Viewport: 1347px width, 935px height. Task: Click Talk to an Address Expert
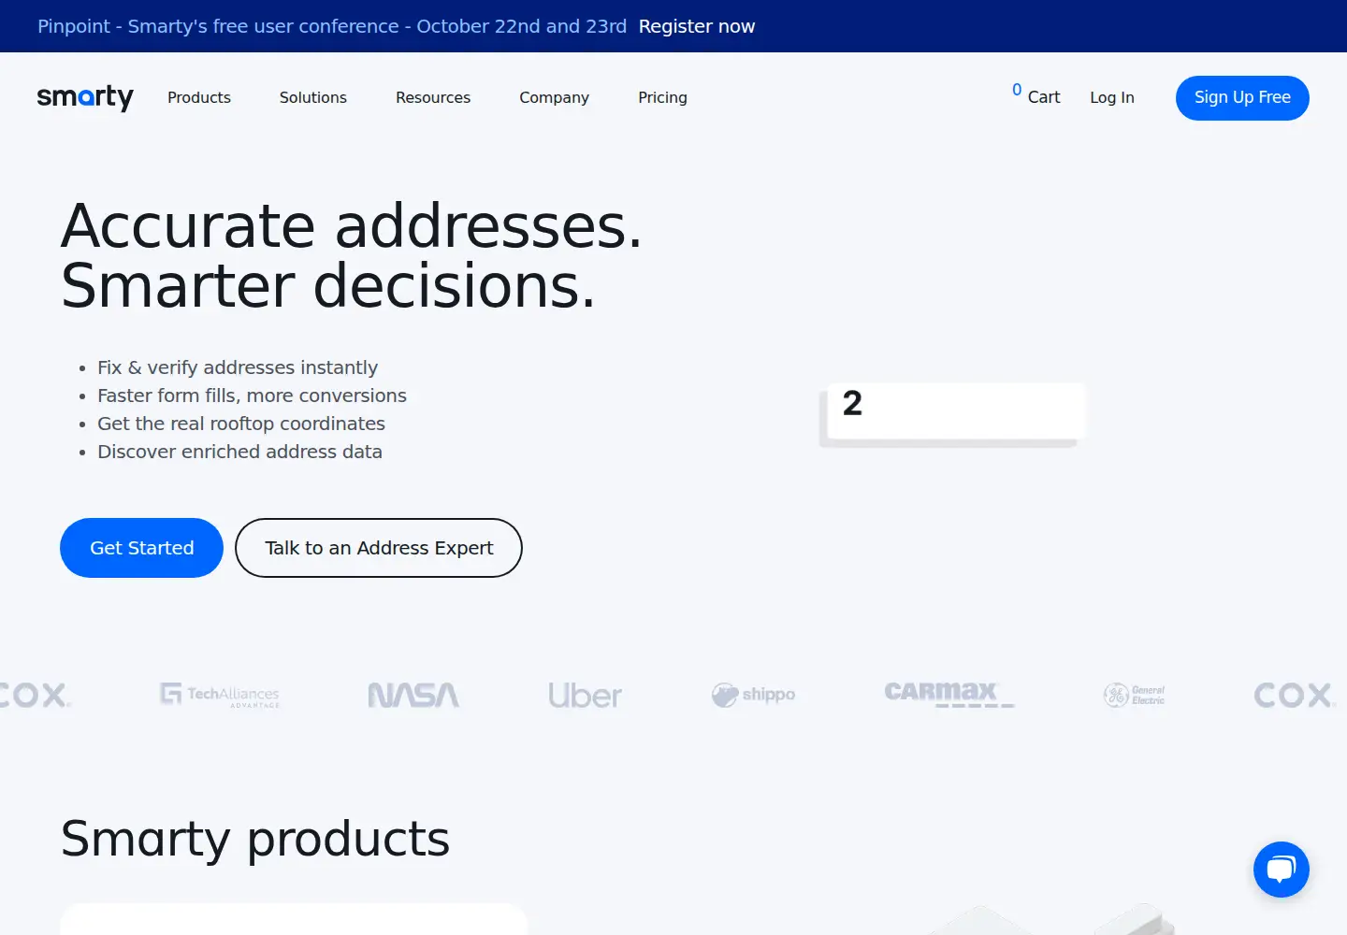point(379,548)
